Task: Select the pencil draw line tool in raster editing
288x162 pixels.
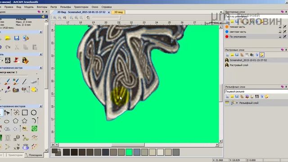Action: click(x=24, y=81)
